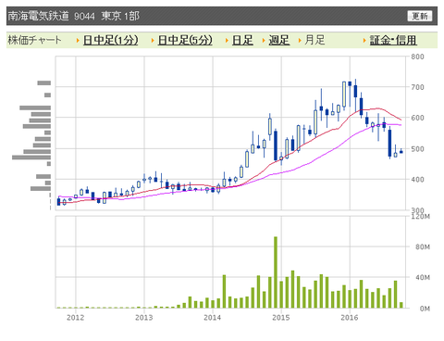
Task: Click orange arrow before 日中足(5分)
Action: click(x=153, y=41)
